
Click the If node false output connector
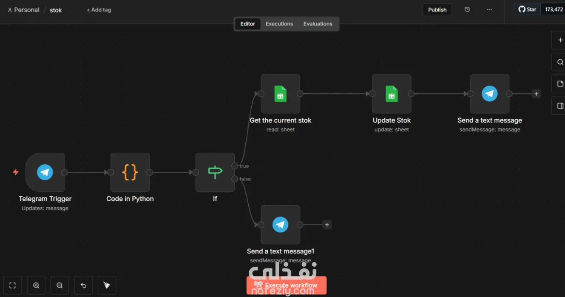click(235, 179)
